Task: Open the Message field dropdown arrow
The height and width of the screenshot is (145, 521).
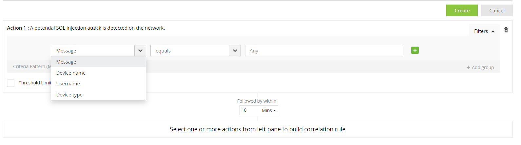Action: click(140, 51)
